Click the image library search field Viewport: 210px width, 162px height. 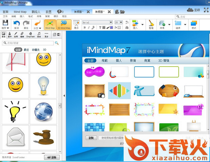[28, 43]
